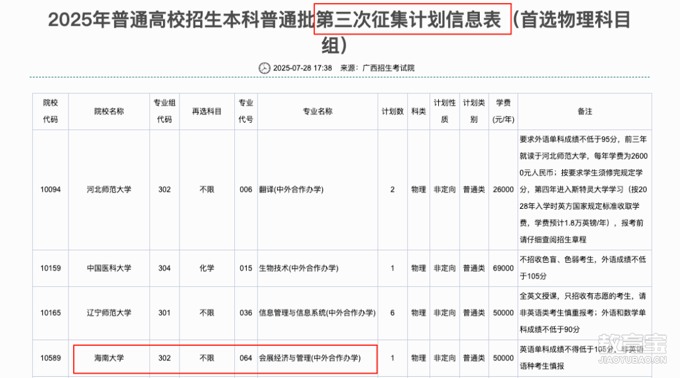Click the 翻译(中外合作办学) major cell
Image resolution: width=680 pixels, height=378 pixels.
tap(317, 190)
